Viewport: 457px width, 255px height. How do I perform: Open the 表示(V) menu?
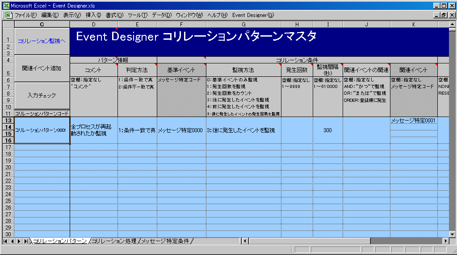pyautogui.click(x=72, y=15)
